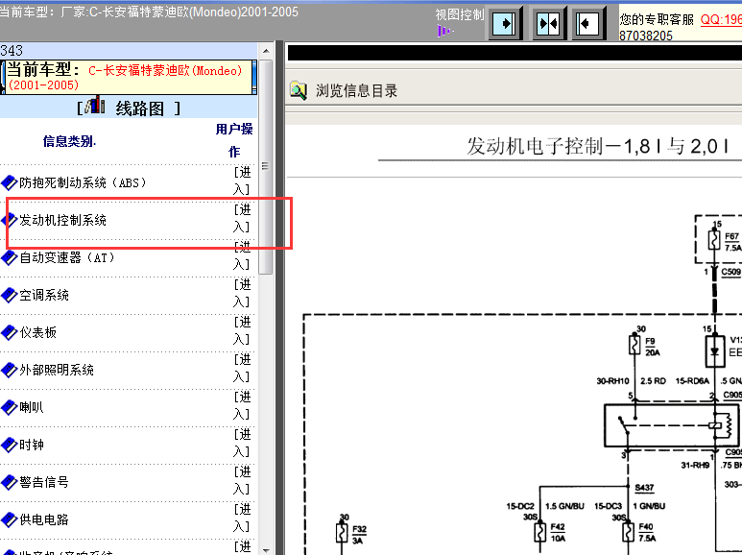The width and height of the screenshot is (742, 555).
Task: Click the blue book icon for 发动机控制系统
Action: pos(9,220)
